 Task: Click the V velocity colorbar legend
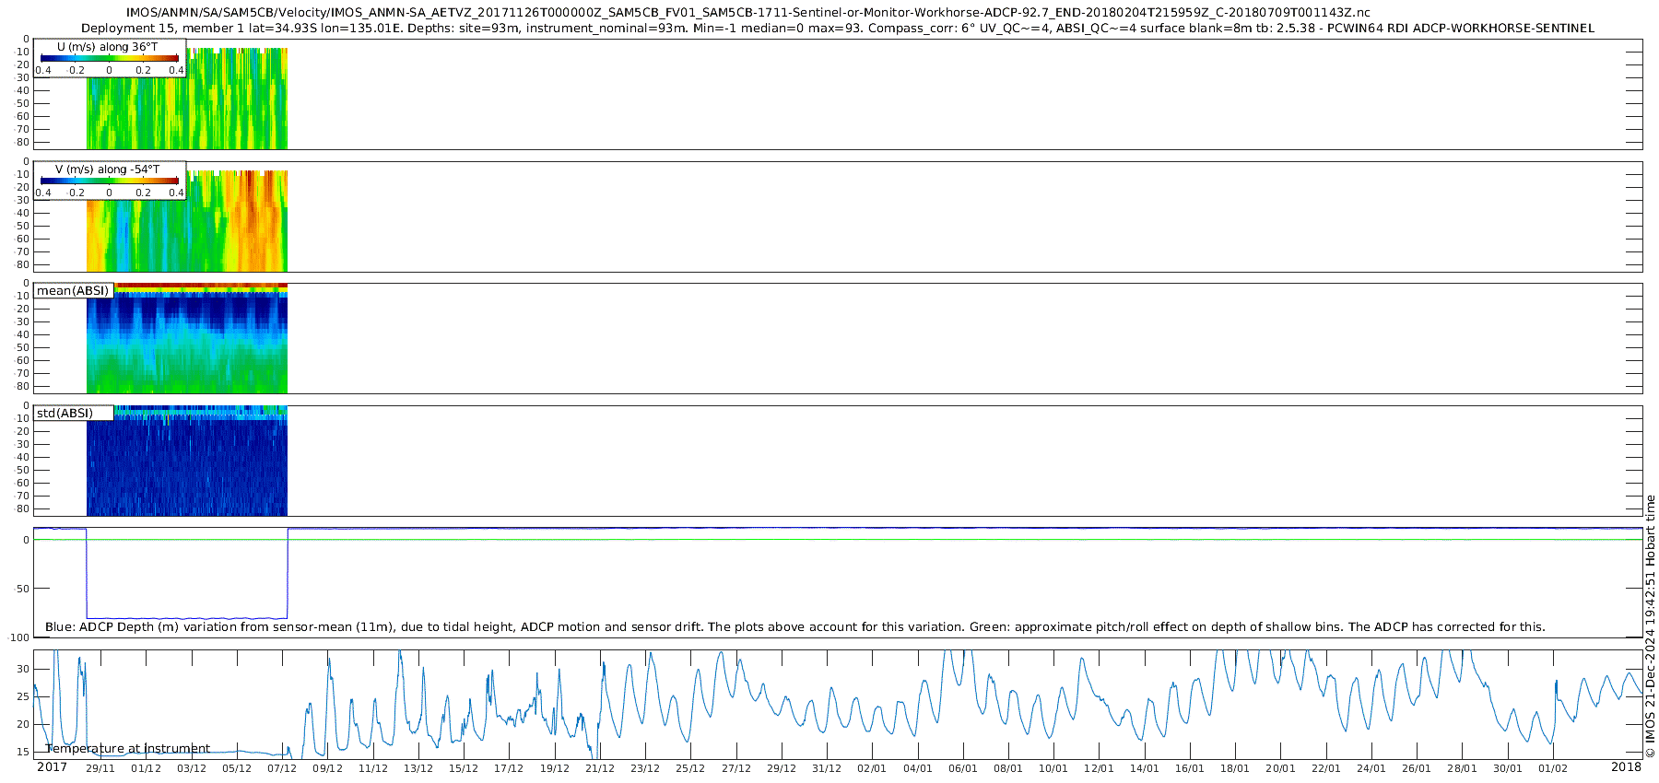pyautogui.click(x=109, y=181)
